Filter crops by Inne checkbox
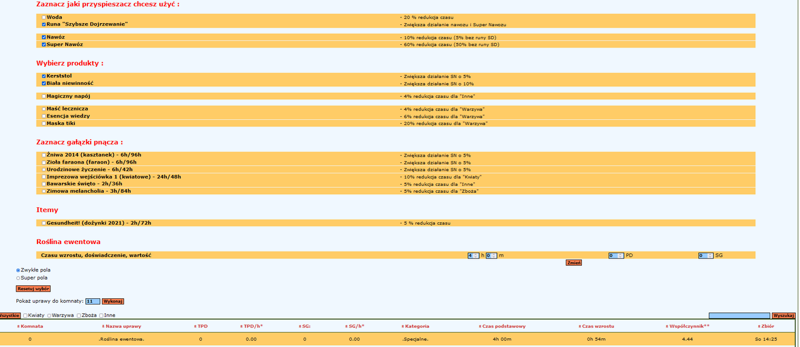The height and width of the screenshot is (347, 800). pos(101,316)
